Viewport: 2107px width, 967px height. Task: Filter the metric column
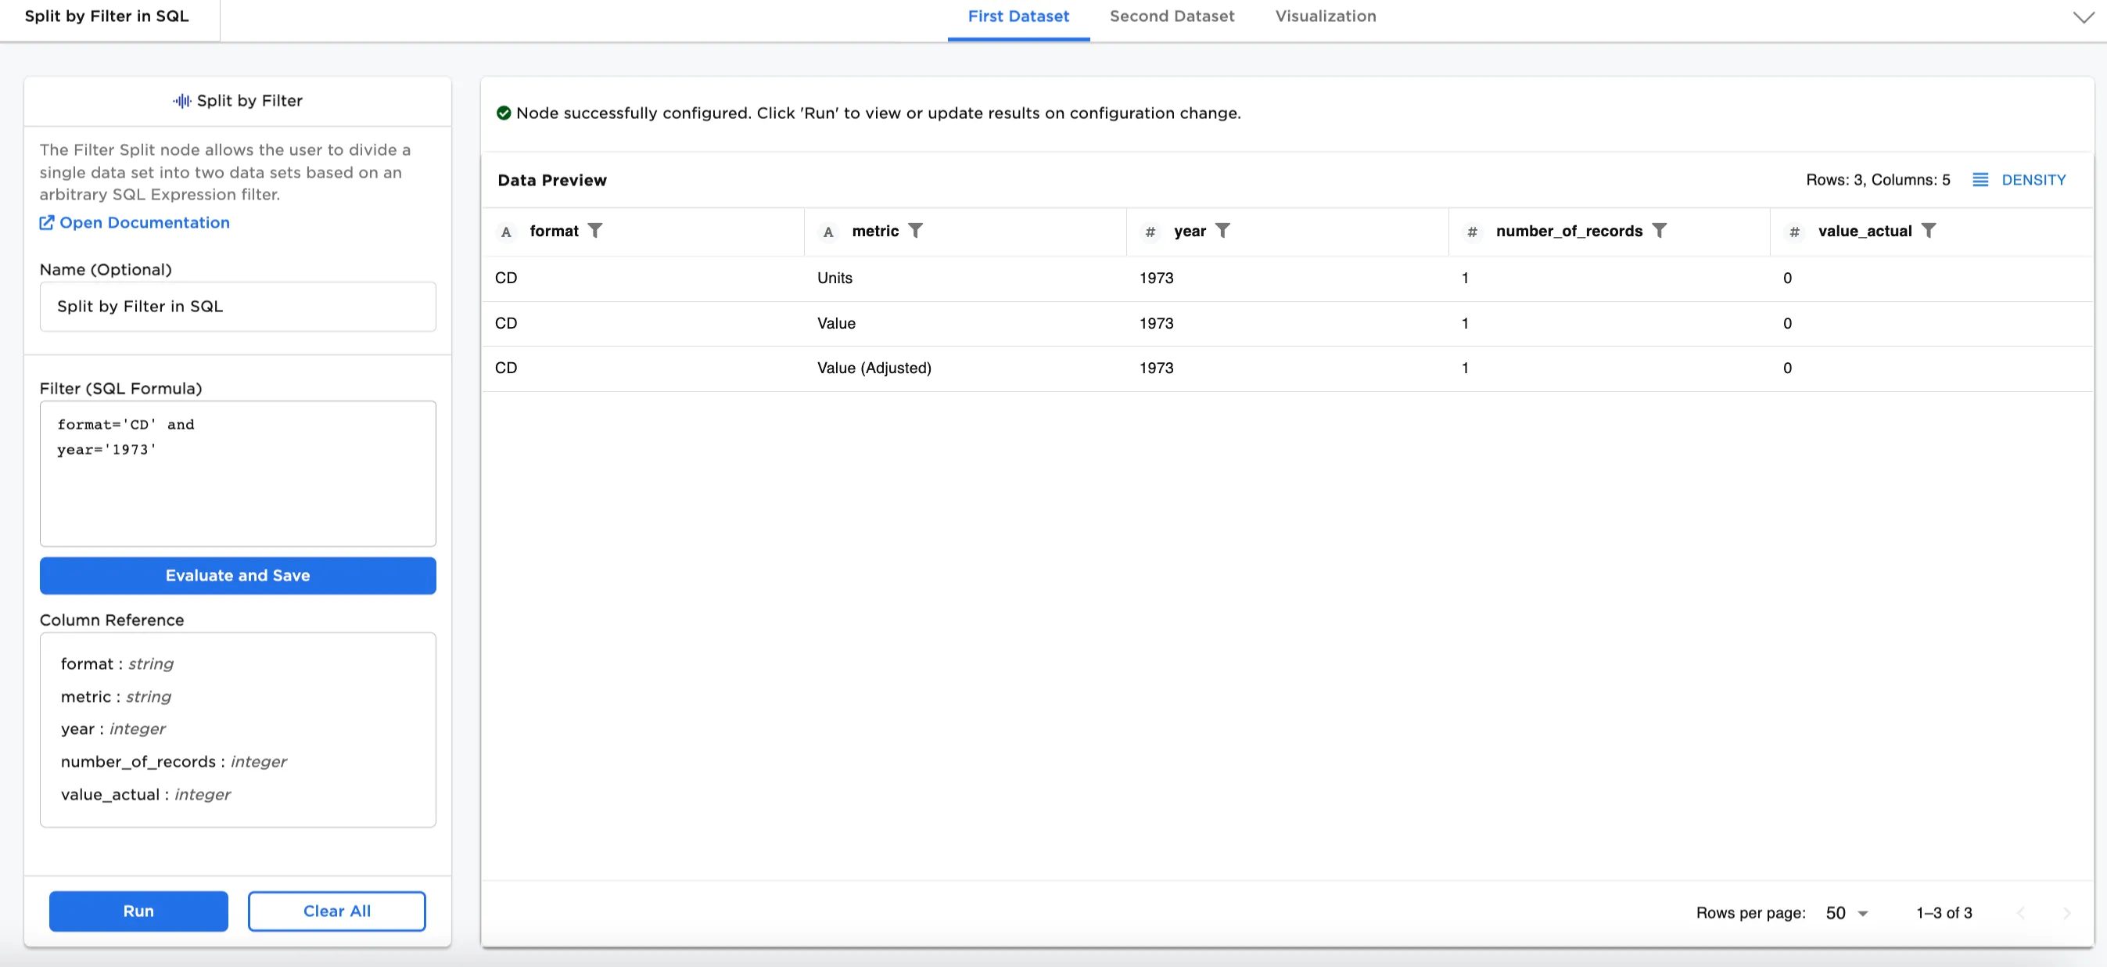pyautogui.click(x=916, y=231)
